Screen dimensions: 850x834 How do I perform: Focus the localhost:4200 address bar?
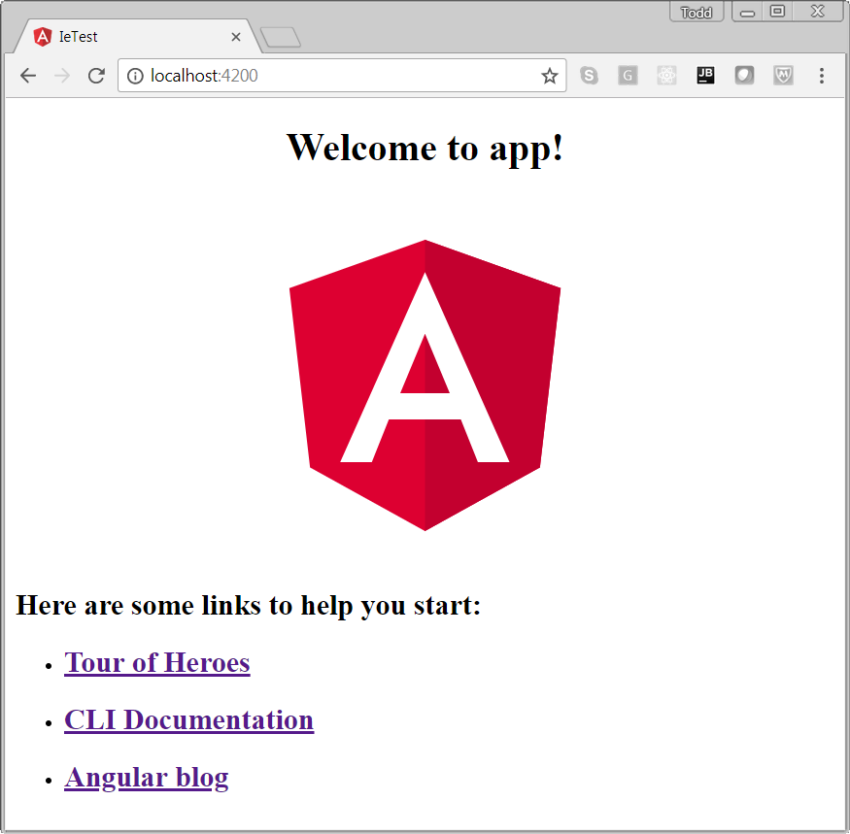click(x=342, y=76)
